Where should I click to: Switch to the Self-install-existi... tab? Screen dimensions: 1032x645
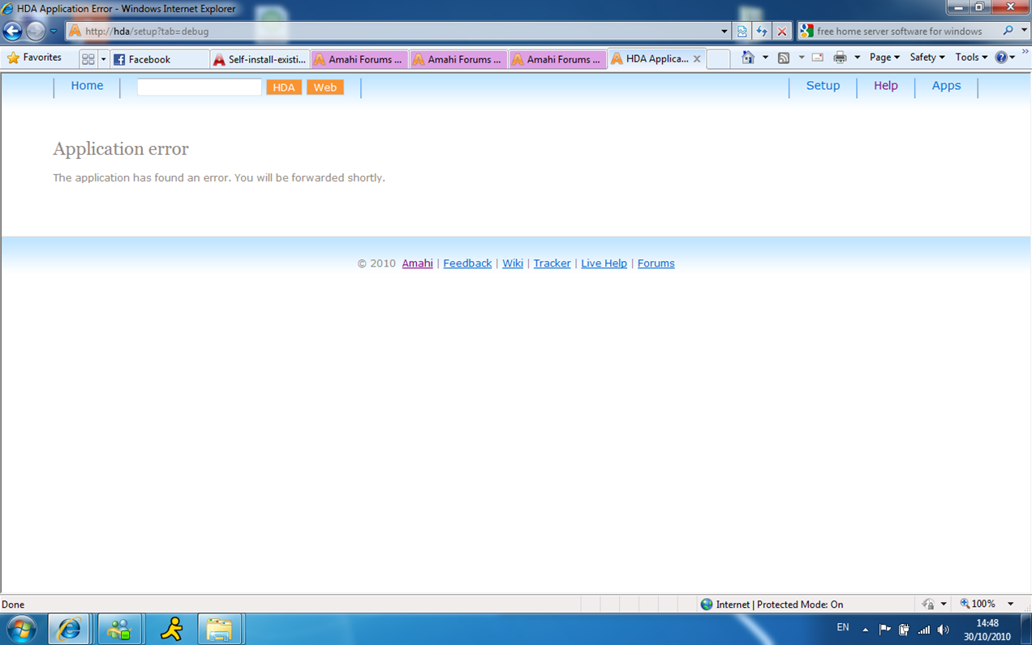[x=260, y=59]
